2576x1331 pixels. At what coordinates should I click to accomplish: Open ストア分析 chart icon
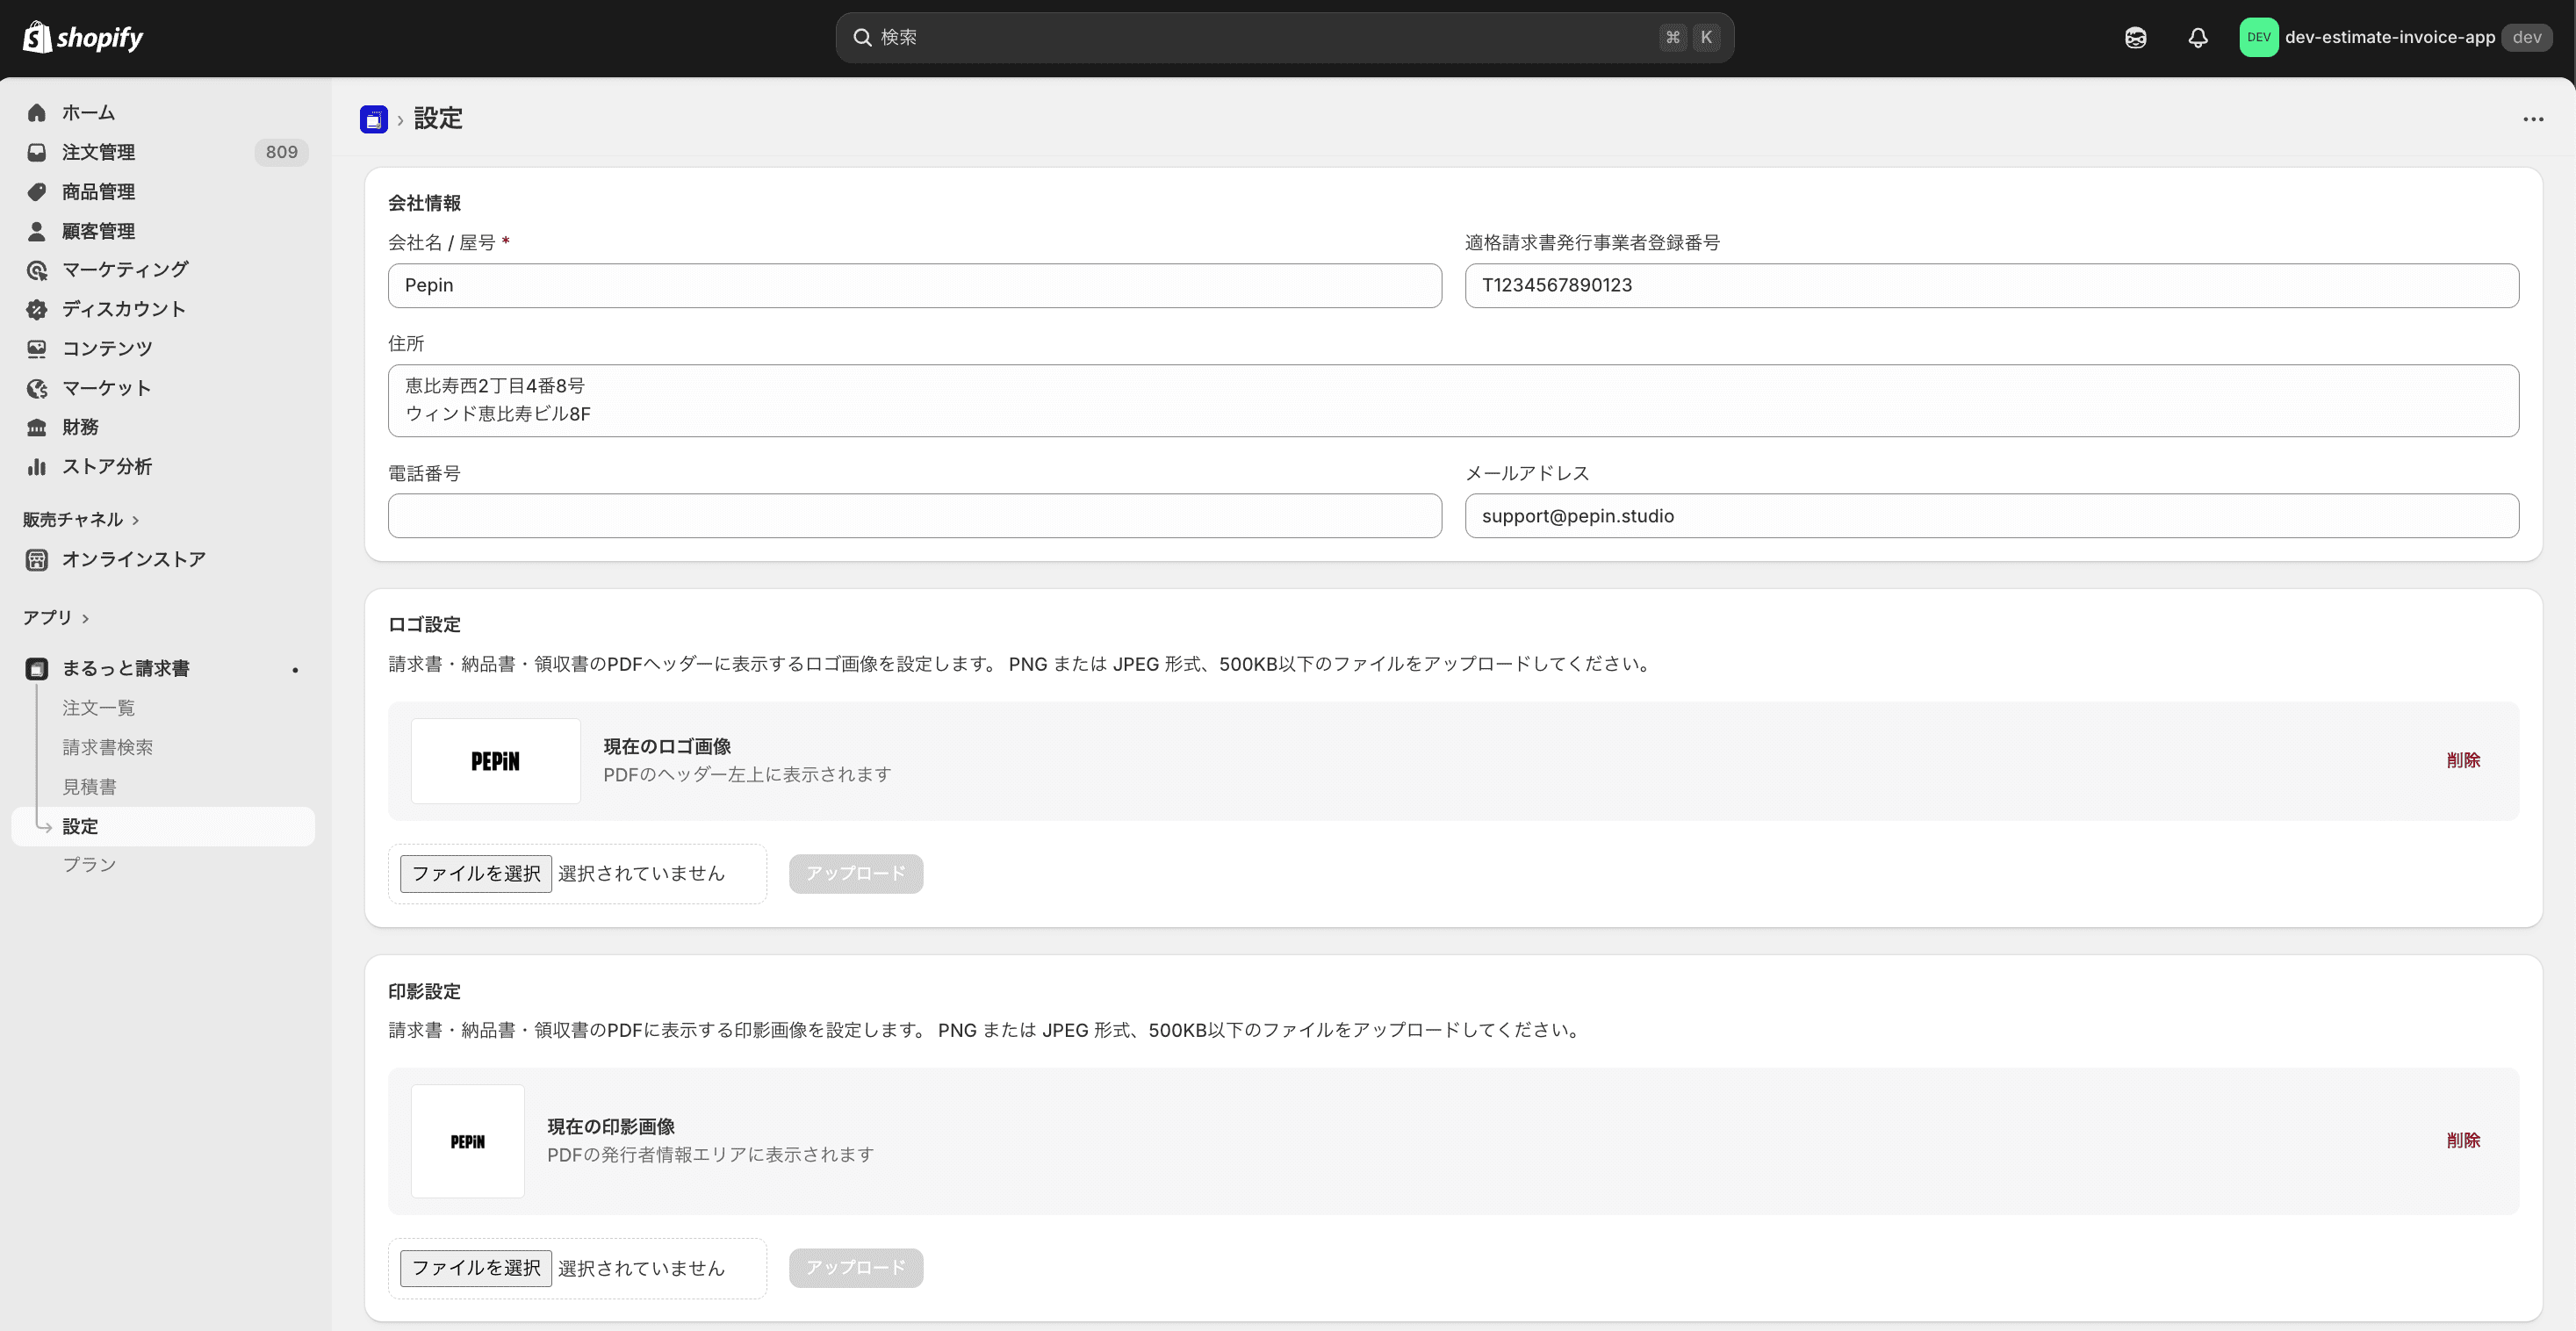coord(37,466)
